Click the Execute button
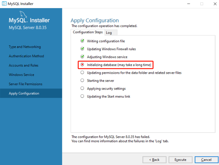Viewport: 219px width, 165px height. coord(180,160)
